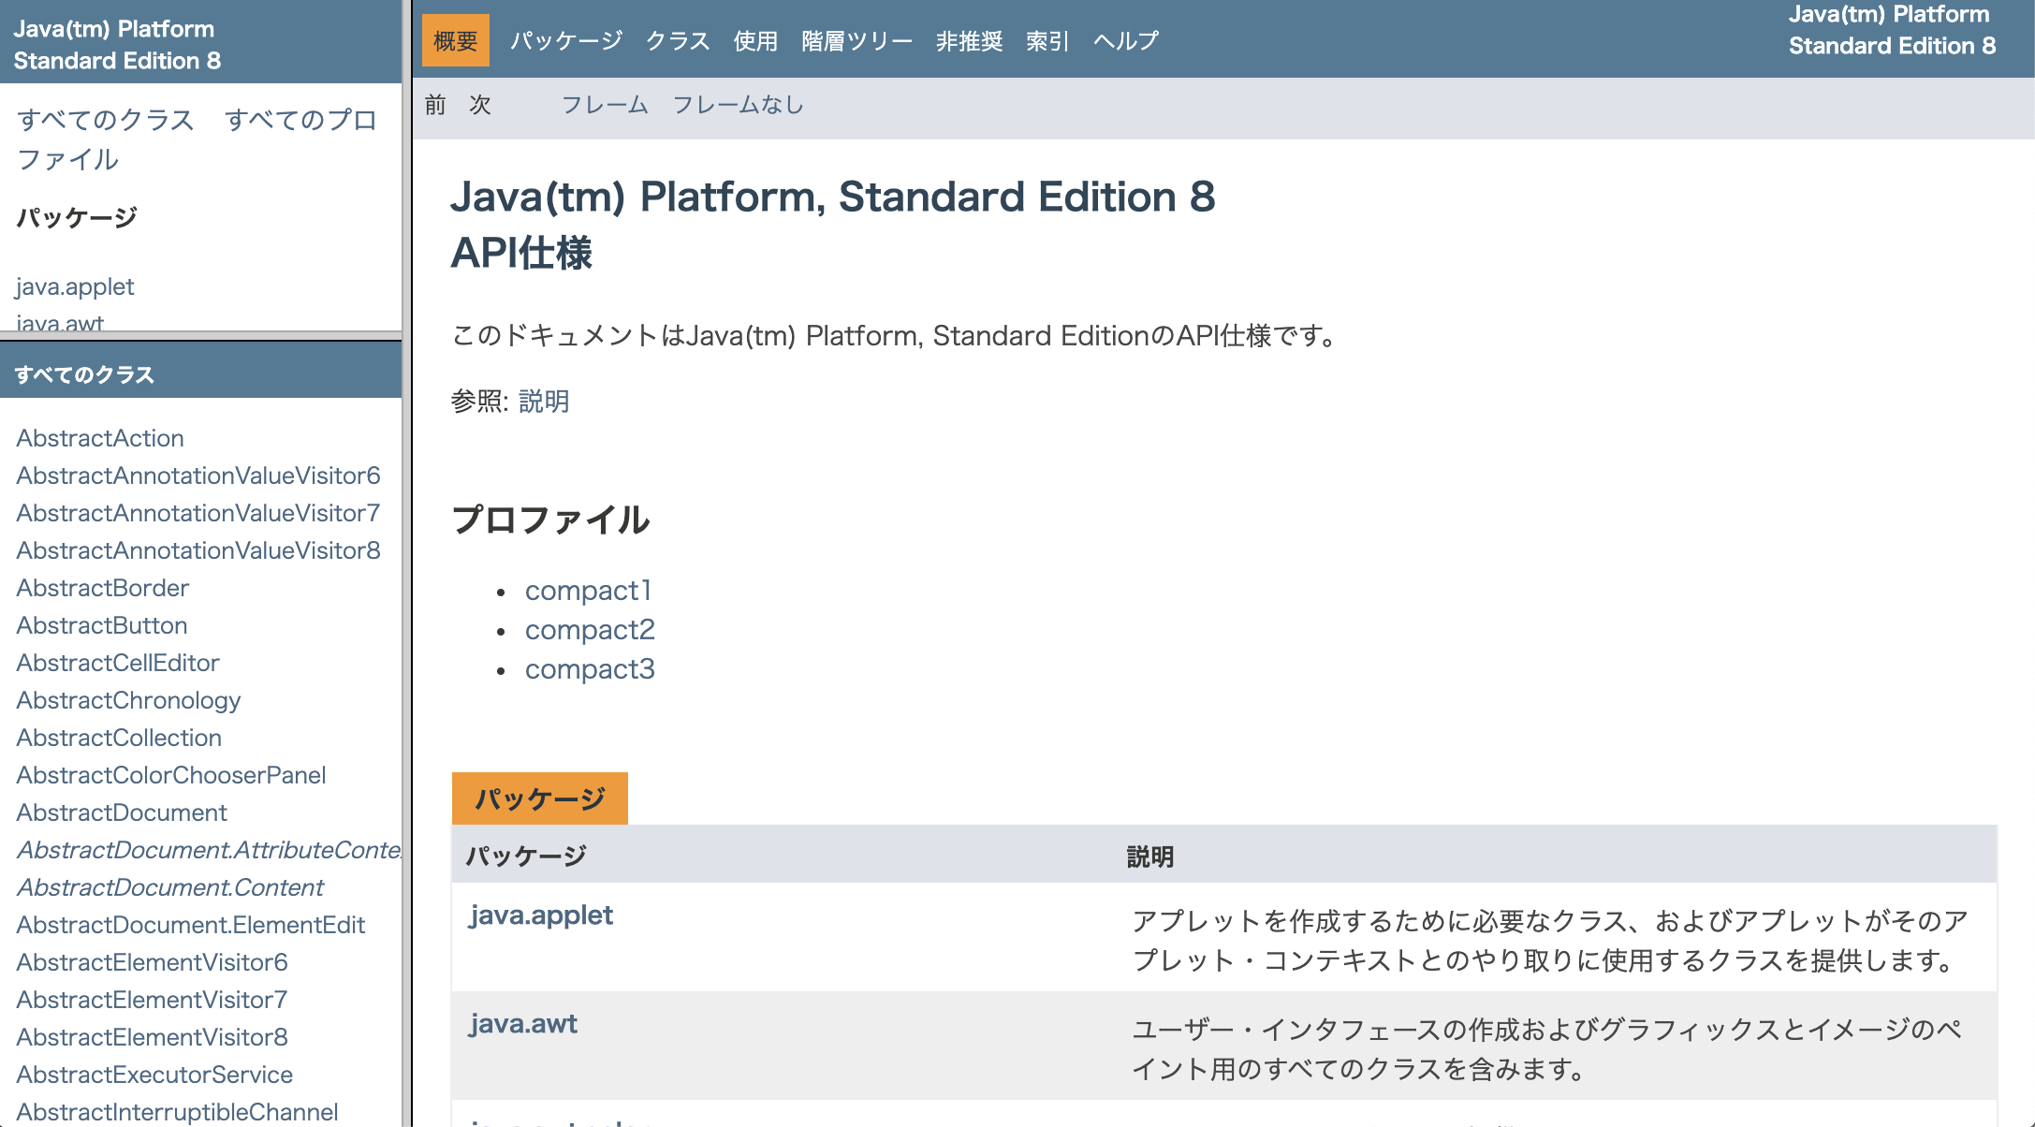Open the 使用 navigation item

(x=754, y=39)
